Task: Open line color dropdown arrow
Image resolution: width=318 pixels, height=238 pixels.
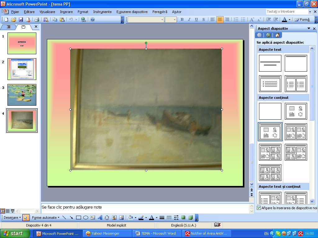Action: [146, 218]
